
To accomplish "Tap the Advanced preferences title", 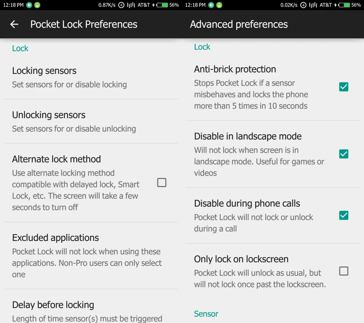I will 239,24.
